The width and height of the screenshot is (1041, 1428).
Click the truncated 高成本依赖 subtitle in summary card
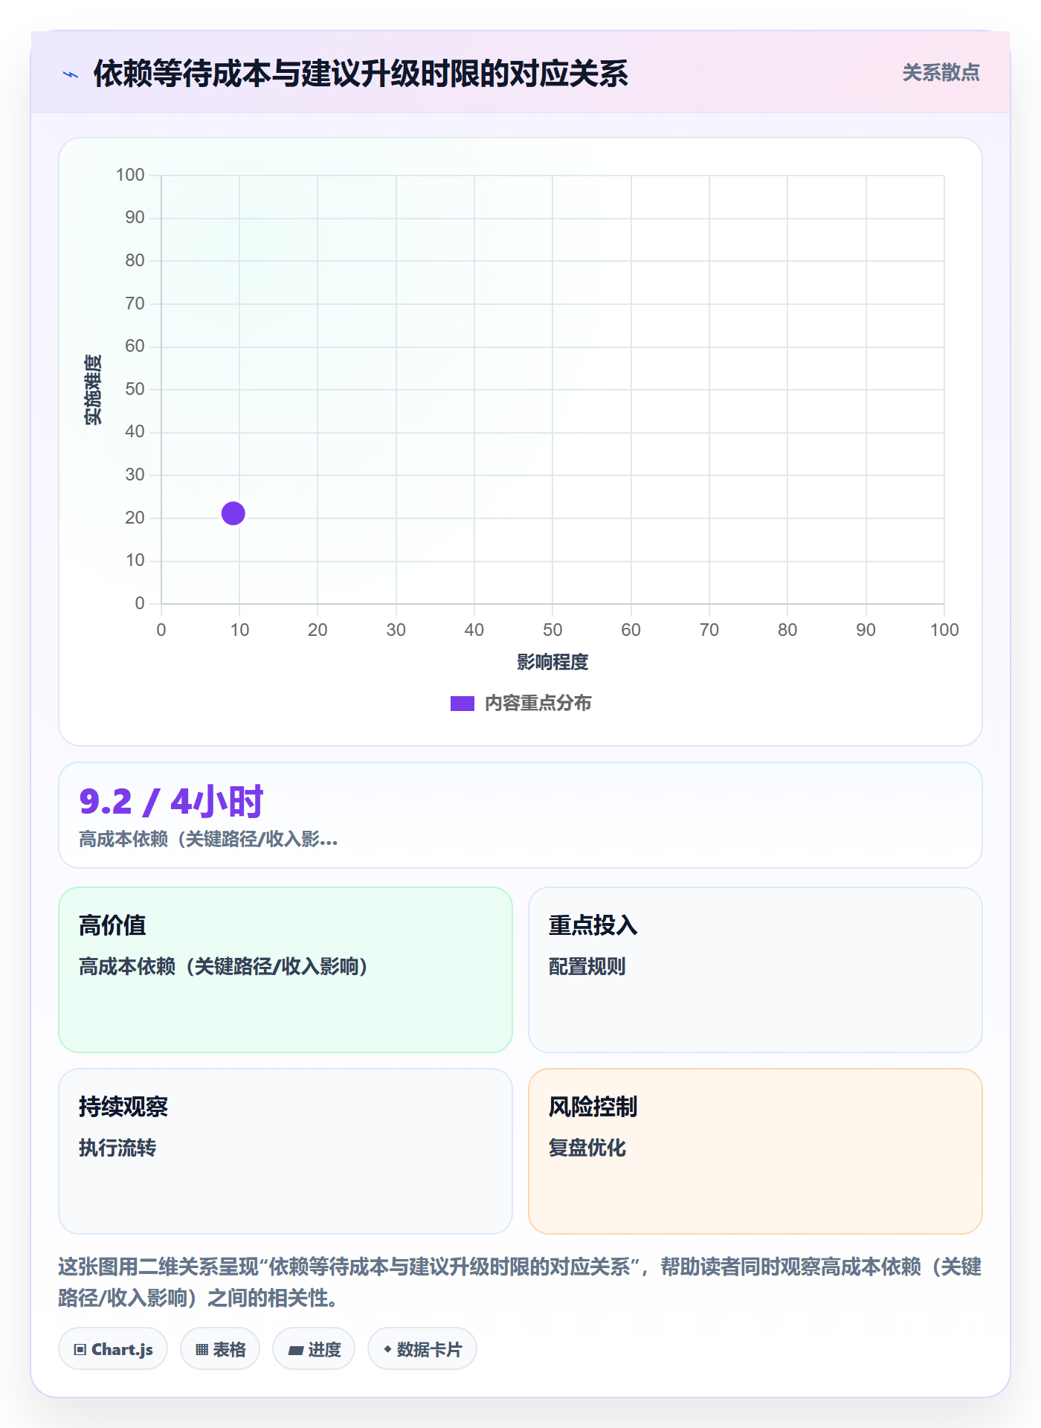click(x=208, y=840)
